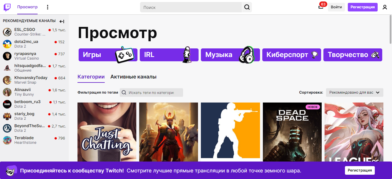Click KhovanskyToday channel avatar
The width and height of the screenshot is (392, 179).
[x=7, y=80]
